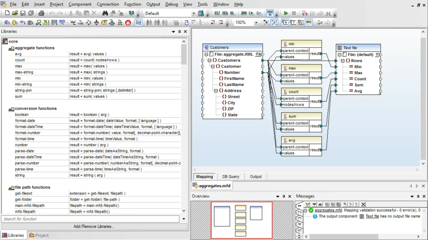Open the Text file link in Messages

coord(372,216)
